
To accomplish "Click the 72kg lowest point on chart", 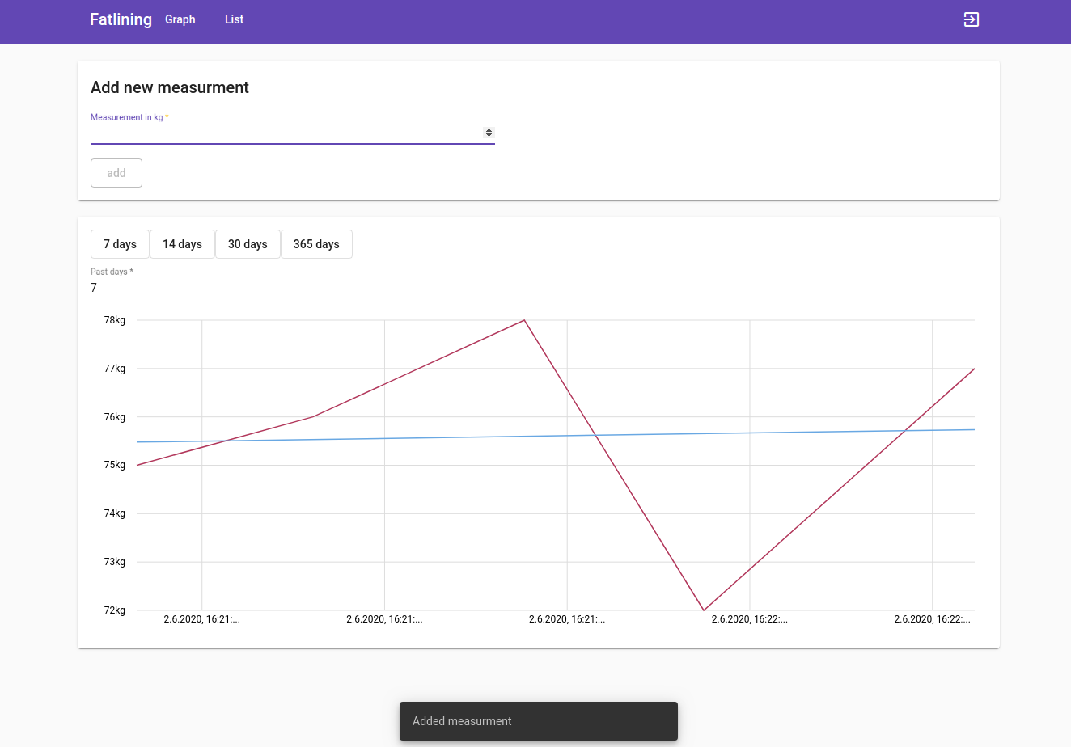I will pos(704,610).
